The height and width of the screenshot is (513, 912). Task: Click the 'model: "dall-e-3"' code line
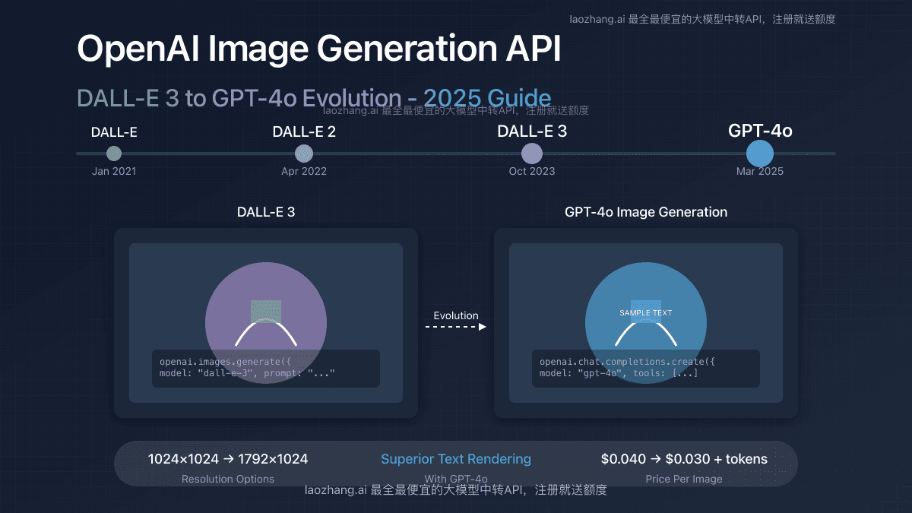click(247, 373)
